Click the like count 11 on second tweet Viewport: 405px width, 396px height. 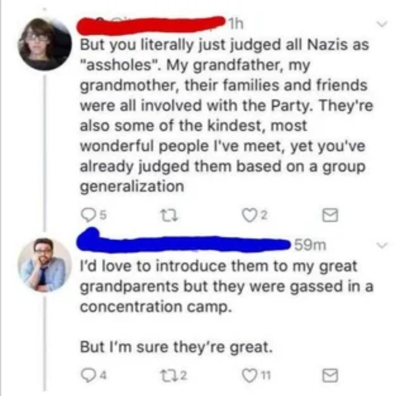[267, 376]
